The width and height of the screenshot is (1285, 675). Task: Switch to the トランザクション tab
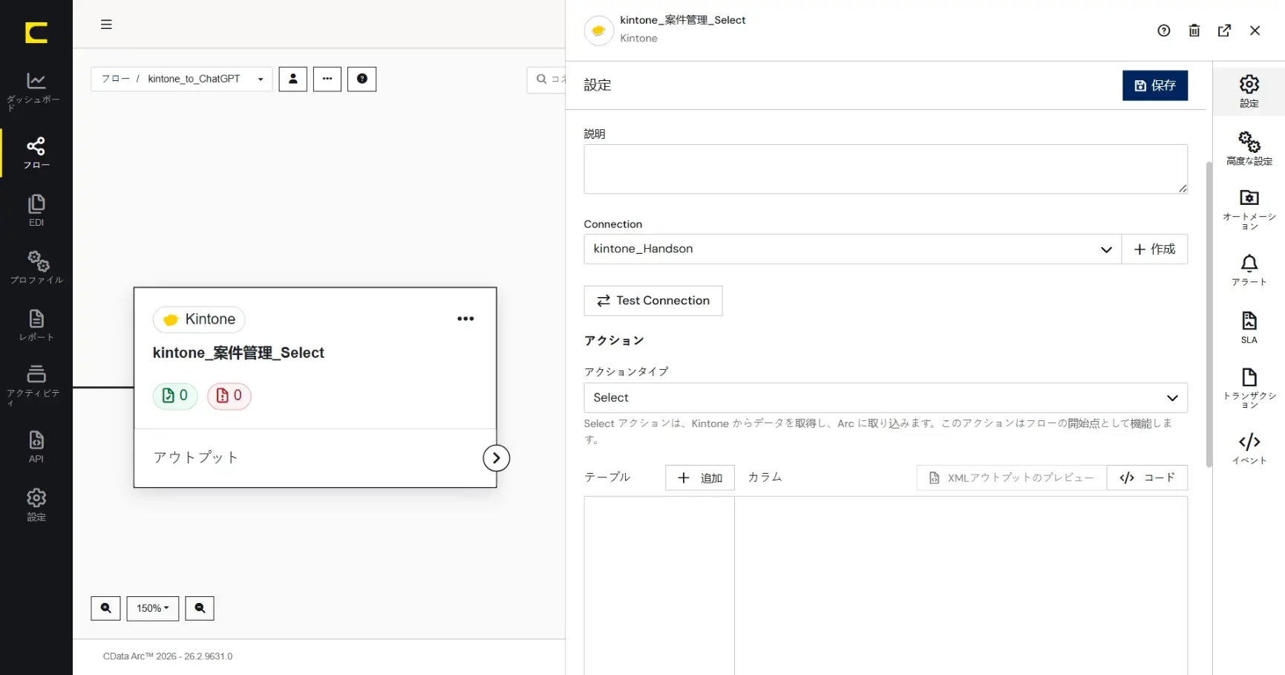(x=1249, y=388)
